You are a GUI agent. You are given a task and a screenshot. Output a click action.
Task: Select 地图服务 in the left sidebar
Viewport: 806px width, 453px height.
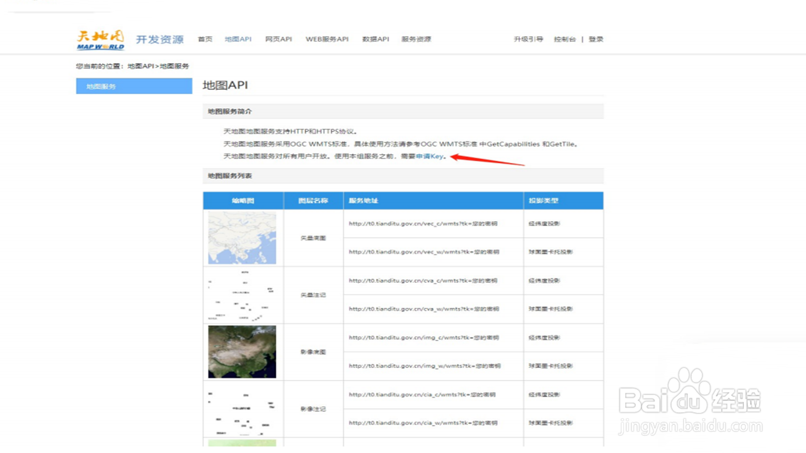click(134, 86)
